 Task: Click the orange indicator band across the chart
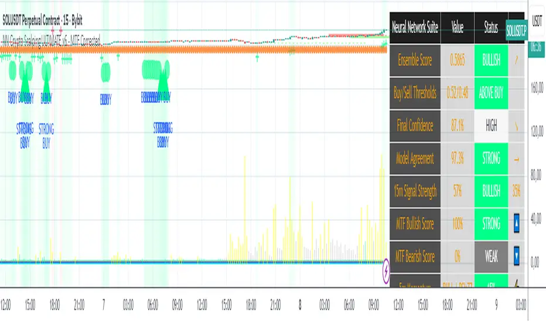coord(193,49)
